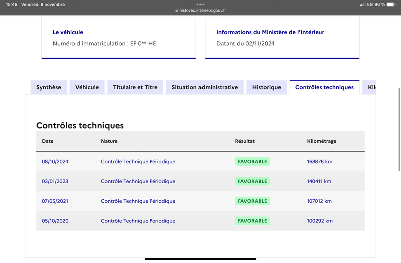Click Contrôle Technique Périodique in the 08/10/2024 row
The image size is (401, 263).
[x=138, y=161]
